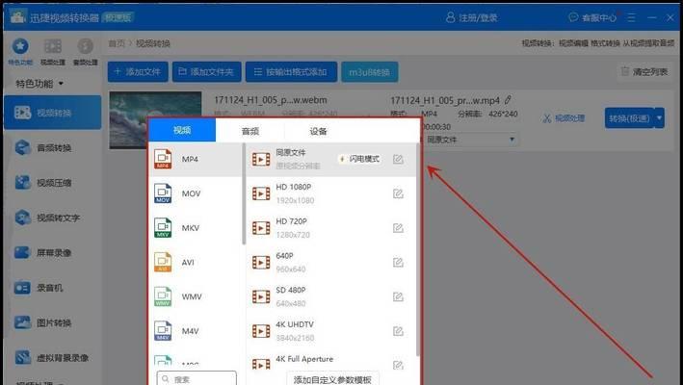Viewport: 683px width, 385px height.
Task: Click the video thumbnail preview
Action: [x=155, y=104]
